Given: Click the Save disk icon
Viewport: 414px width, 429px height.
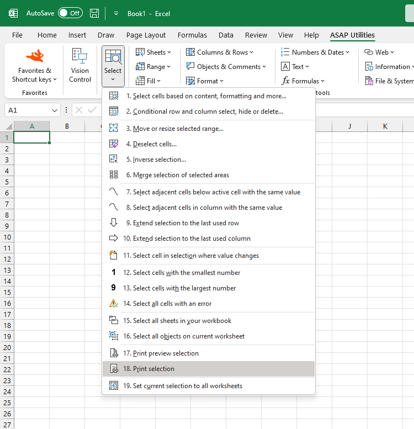Looking at the screenshot, I should tap(94, 13).
